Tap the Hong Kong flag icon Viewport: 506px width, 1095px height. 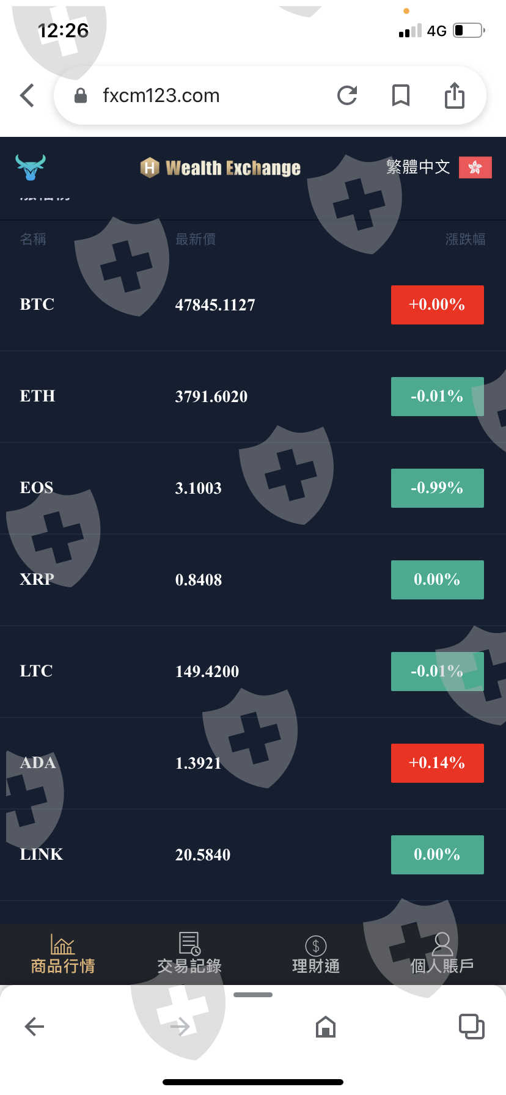click(475, 167)
